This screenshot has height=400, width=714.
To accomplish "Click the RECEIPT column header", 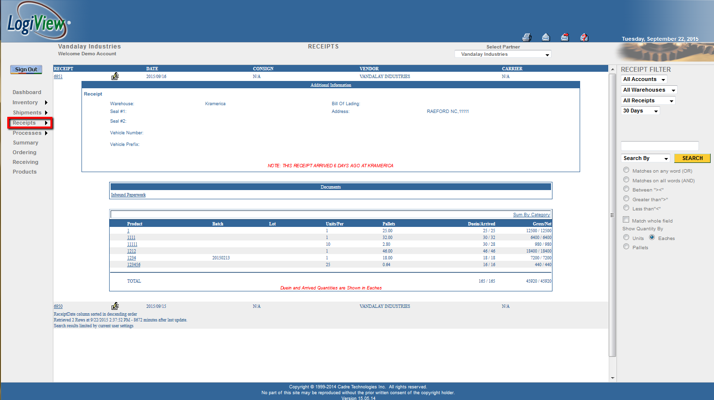I will (64, 69).
